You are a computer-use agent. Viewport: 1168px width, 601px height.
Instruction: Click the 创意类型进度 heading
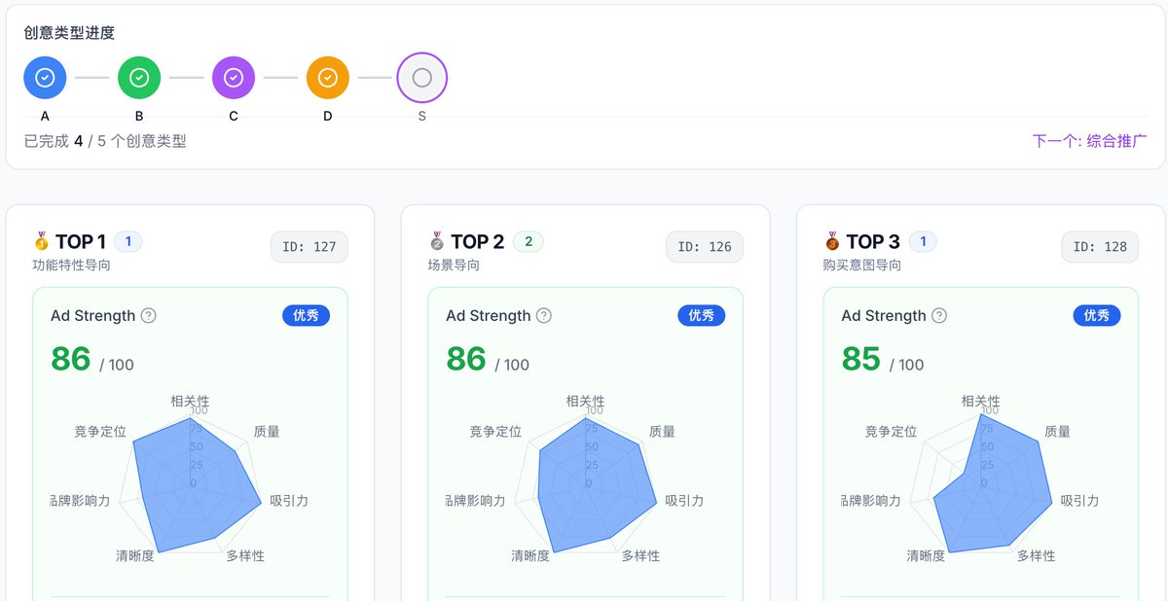(69, 33)
